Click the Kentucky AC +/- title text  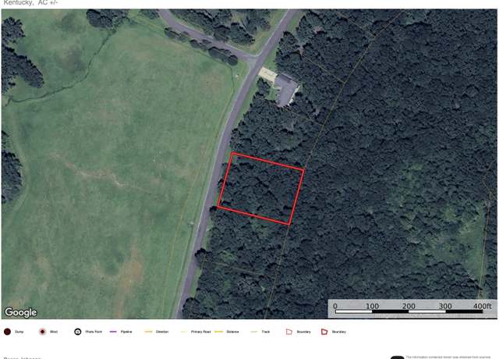pos(30,2)
